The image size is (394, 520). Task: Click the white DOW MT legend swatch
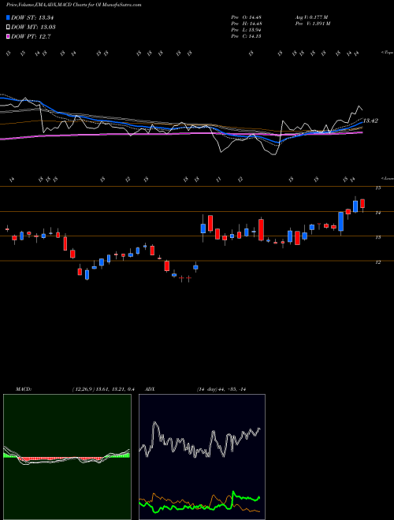coord(9,28)
